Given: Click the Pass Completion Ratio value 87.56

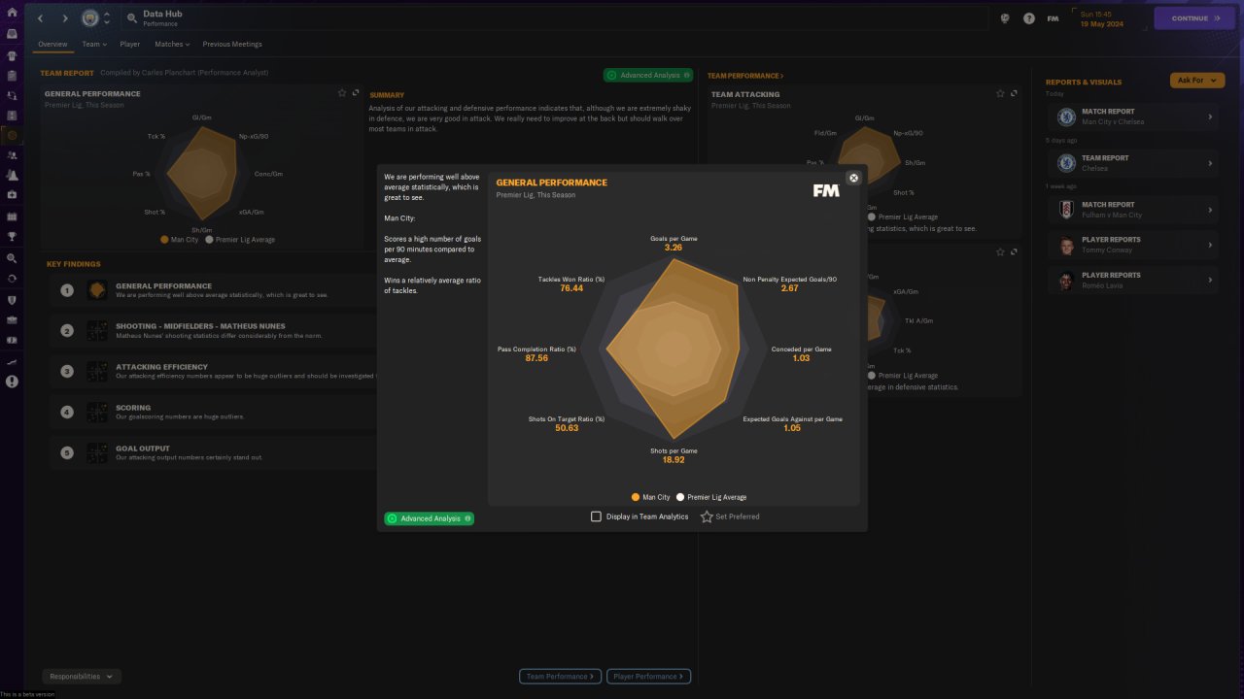Looking at the screenshot, I should [536, 358].
